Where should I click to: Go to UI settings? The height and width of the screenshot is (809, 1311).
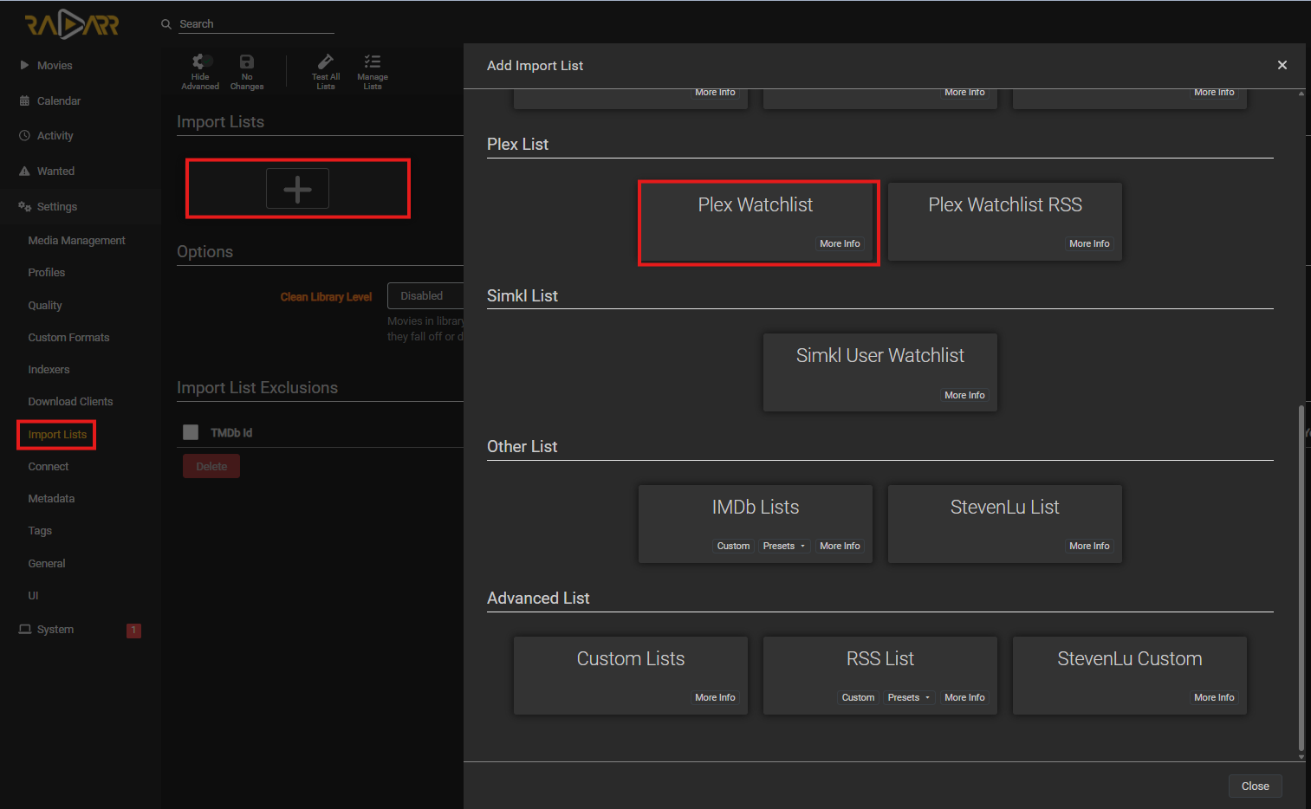[x=33, y=596]
